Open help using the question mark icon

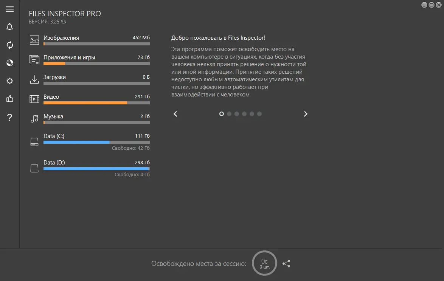[9, 117]
